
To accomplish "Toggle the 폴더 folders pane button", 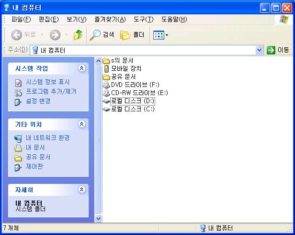I will point(132,35).
